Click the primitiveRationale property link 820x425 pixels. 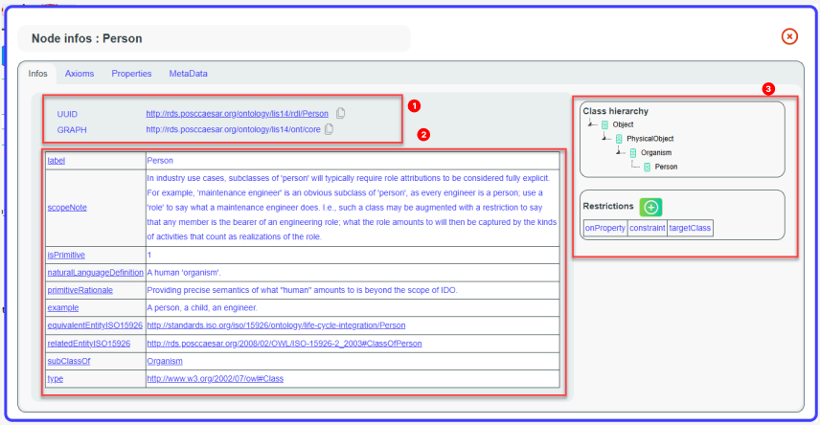80,290
